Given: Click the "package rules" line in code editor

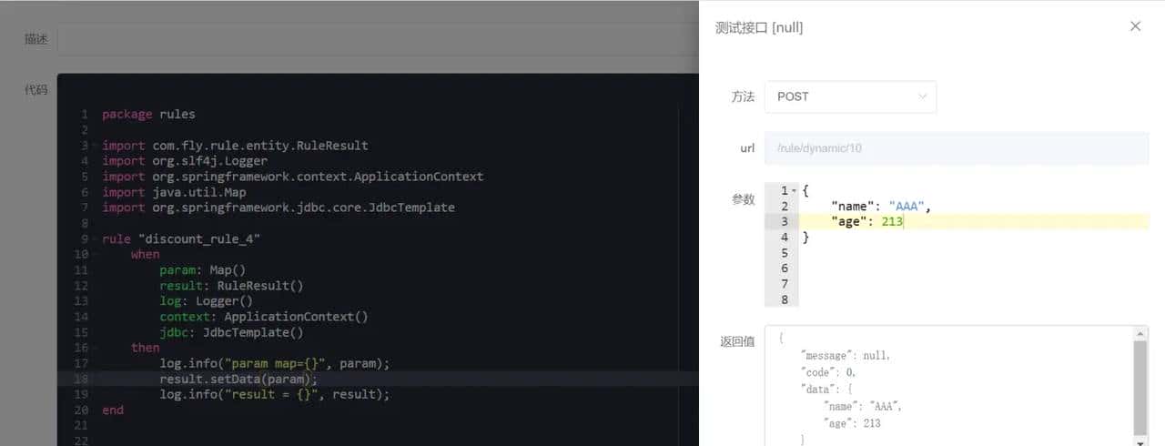Looking at the screenshot, I should [x=148, y=115].
